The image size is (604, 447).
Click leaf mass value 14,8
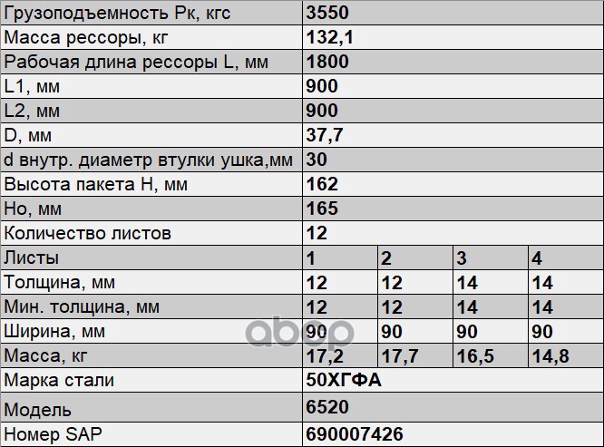pyautogui.click(x=550, y=356)
